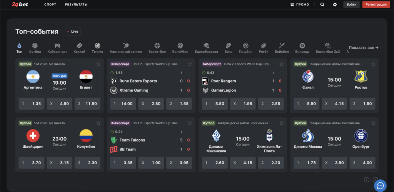Image resolution: width=394 pixels, height=192 pixels.
Task: Bet on Xtreme Gaming at 1.55
Action: [x=179, y=104]
